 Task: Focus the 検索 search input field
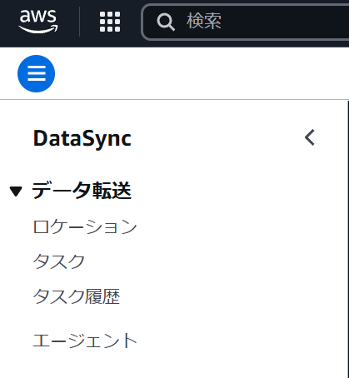point(246,22)
